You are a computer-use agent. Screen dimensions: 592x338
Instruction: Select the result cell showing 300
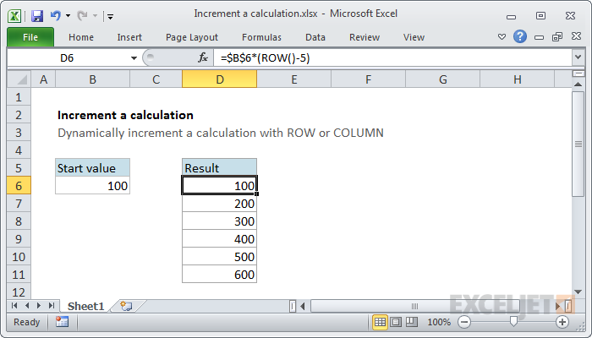[219, 221]
